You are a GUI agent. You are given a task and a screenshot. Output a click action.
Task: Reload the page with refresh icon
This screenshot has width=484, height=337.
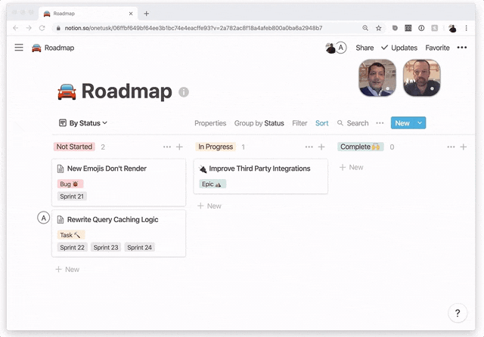[x=42, y=28]
